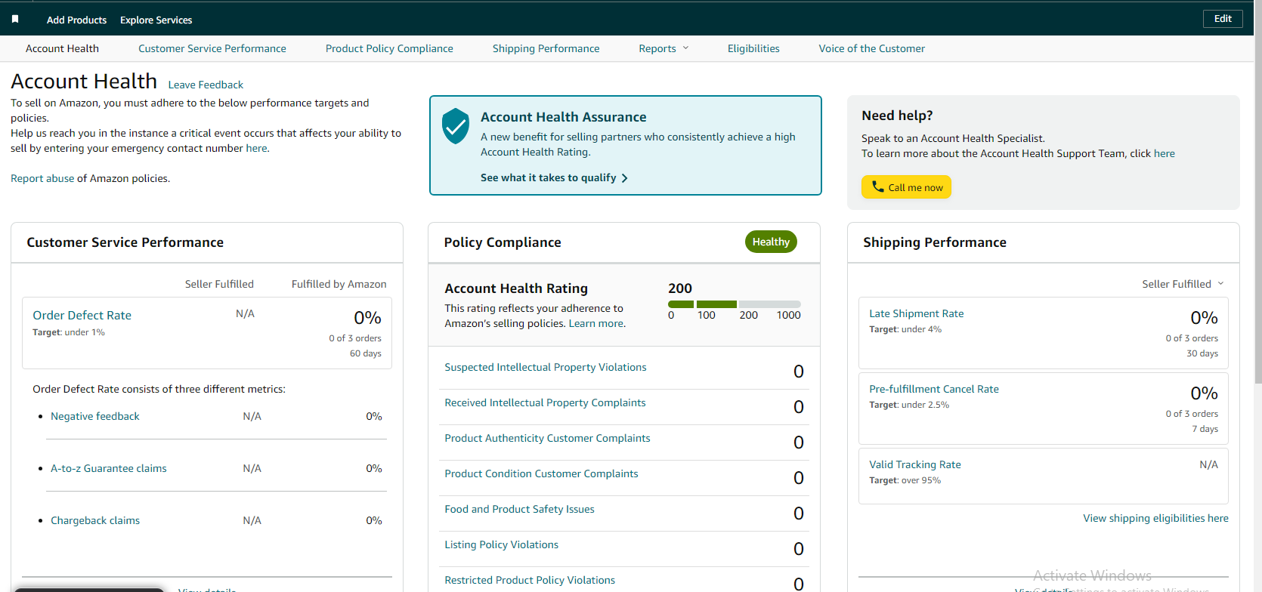Click the count next to Listing Policy Violations
Viewport: 1262px width, 592px height.
coord(799,549)
